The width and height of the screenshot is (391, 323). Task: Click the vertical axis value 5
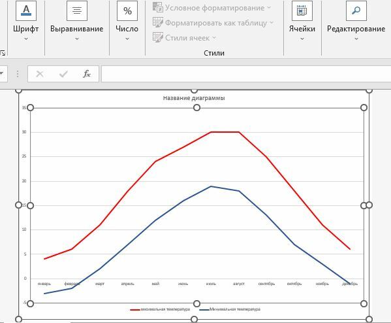[25, 254]
